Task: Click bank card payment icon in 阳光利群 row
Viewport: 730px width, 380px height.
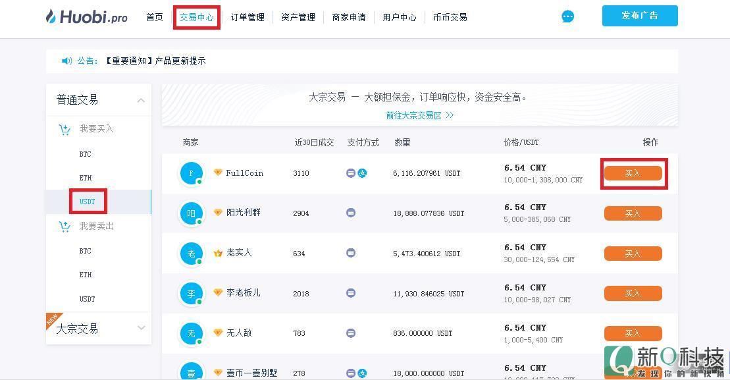Action: 351,213
